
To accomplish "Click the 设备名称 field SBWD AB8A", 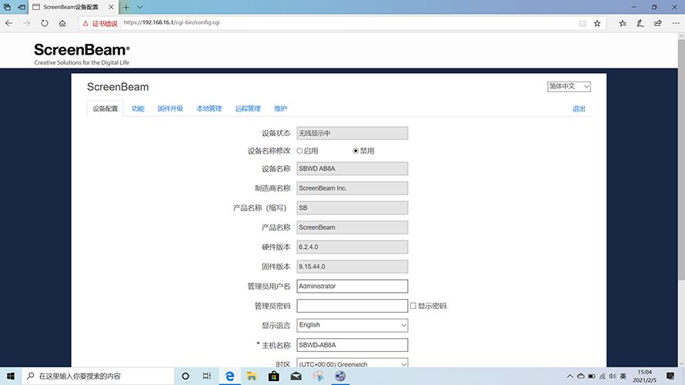I will (x=352, y=168).
